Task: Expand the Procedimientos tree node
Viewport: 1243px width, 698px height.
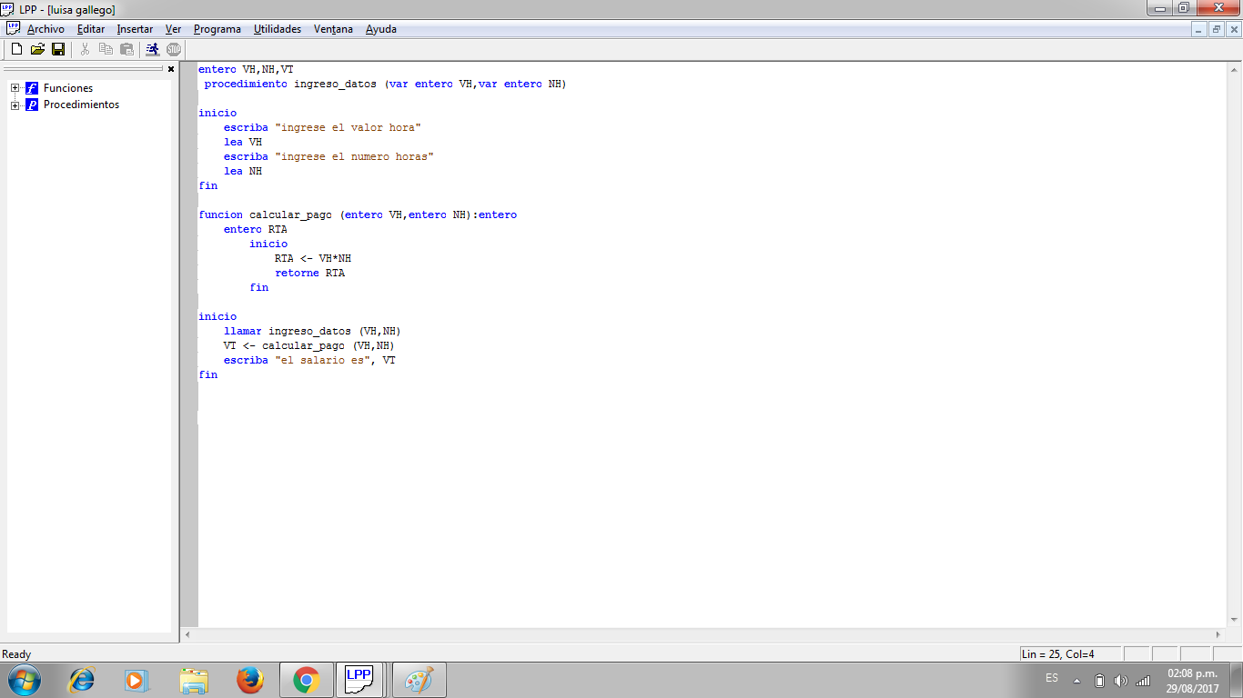Action: 15,105
